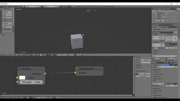Open the File menu
The width and height of the screenshot is (180, 101).
coord(6,6)
